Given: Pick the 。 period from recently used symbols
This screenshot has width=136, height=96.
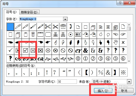Looking at the screenshot, I should tap(18, 72).
